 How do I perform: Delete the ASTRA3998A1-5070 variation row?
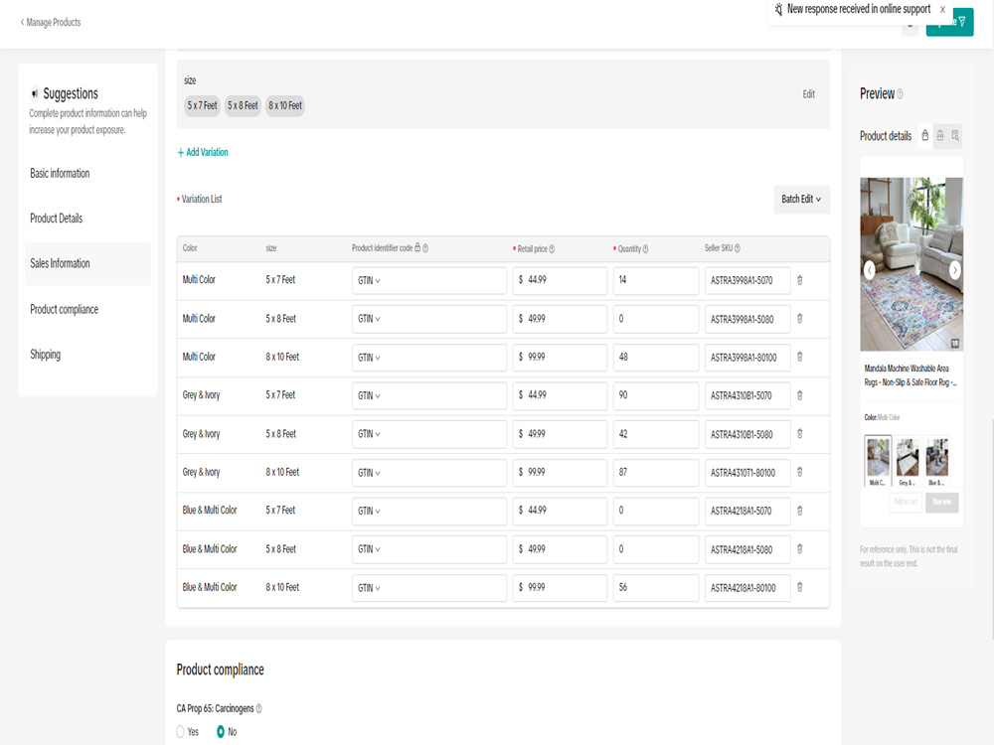[799, 280]
